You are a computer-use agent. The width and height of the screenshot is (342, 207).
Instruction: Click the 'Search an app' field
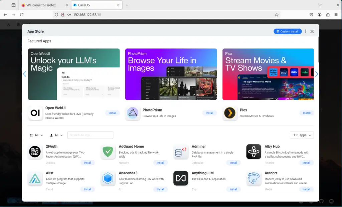tap(90, 135)
